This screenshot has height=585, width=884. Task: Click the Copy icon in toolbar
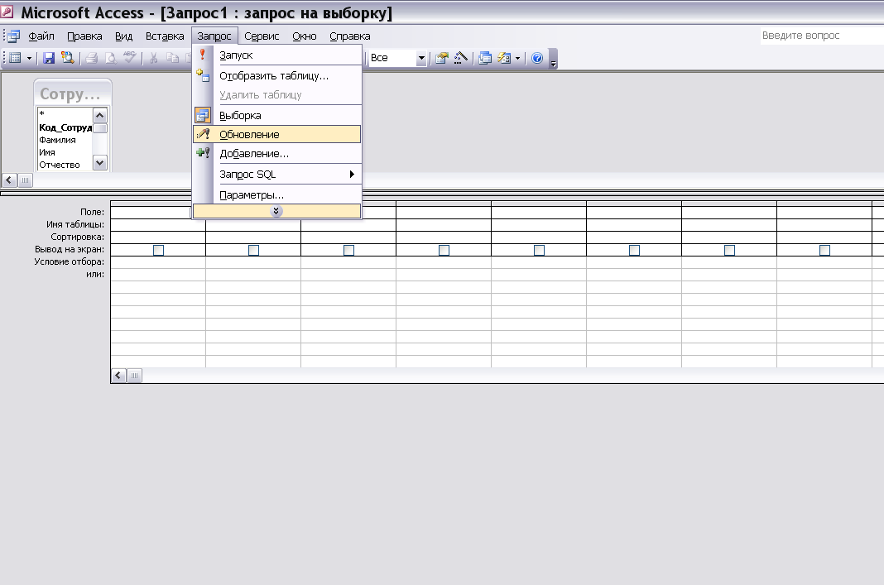pos(172,58)
